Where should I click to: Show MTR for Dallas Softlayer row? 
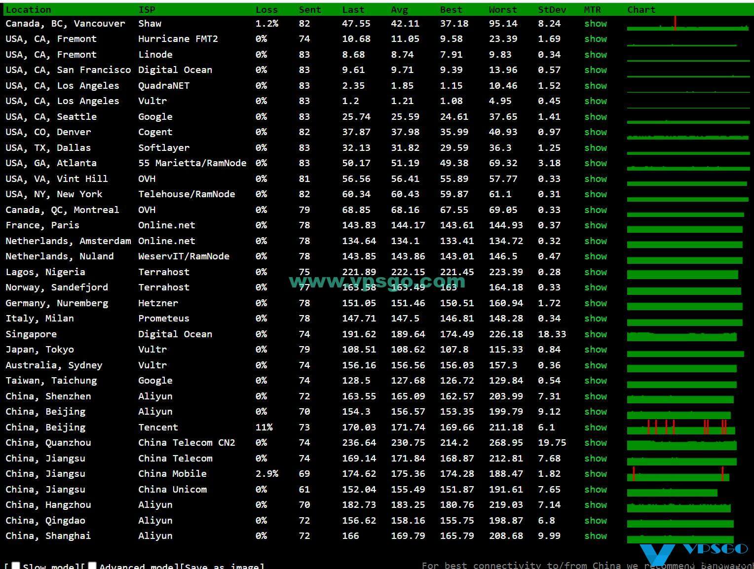pos(596,148)
